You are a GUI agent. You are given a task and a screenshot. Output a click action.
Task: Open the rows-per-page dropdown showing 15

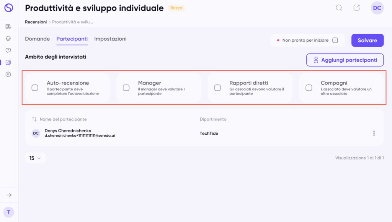[x=35, y=158]
